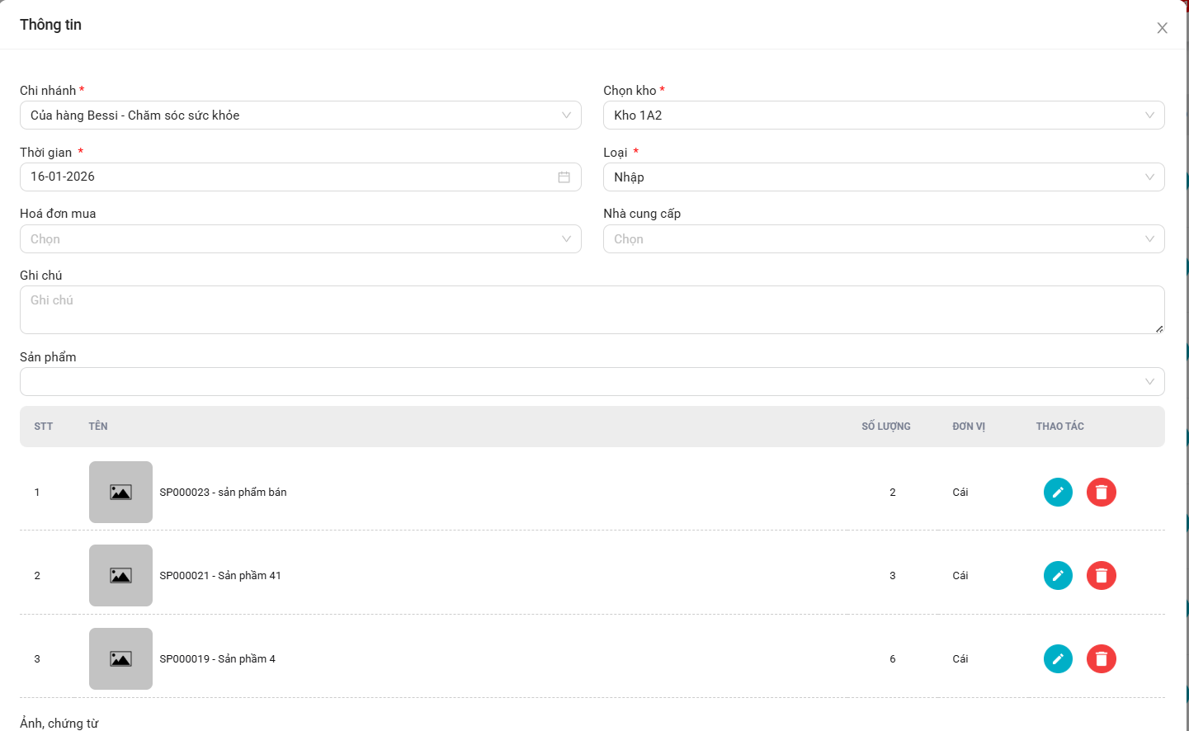
Task: Edit product SP000019 with pencil icon
Action: click(x=1058, y=659)
